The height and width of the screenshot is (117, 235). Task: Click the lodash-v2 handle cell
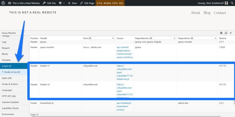click(x=45, y=84)
